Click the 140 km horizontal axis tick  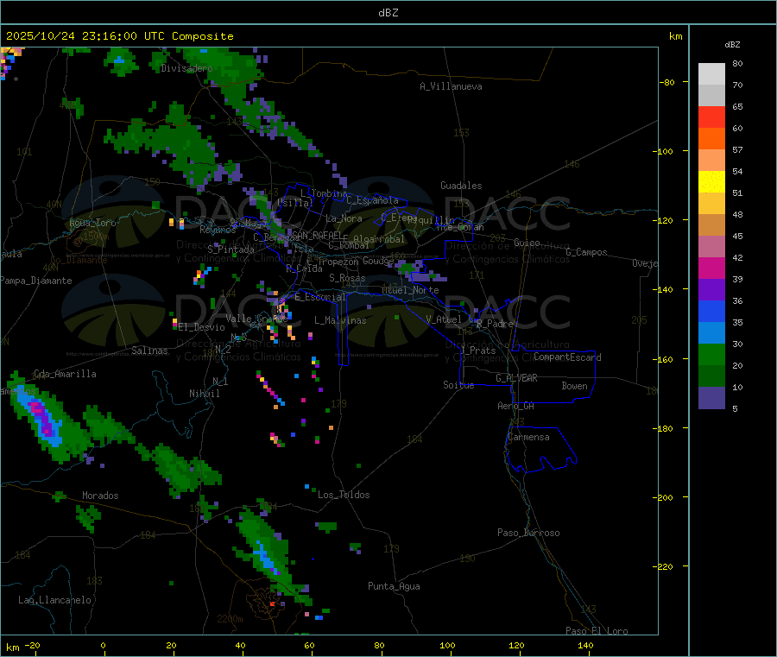pos(585,645)
